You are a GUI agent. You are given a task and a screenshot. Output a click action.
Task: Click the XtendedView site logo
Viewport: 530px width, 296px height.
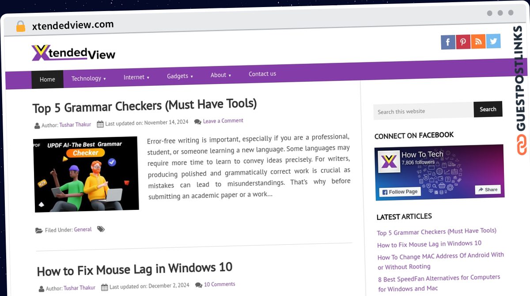pos(73,53)
